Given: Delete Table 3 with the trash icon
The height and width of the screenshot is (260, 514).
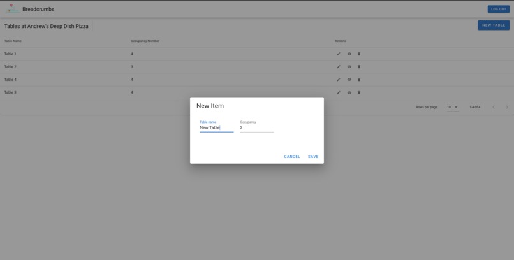Looking at the screenshot, I should pos(358,92).
